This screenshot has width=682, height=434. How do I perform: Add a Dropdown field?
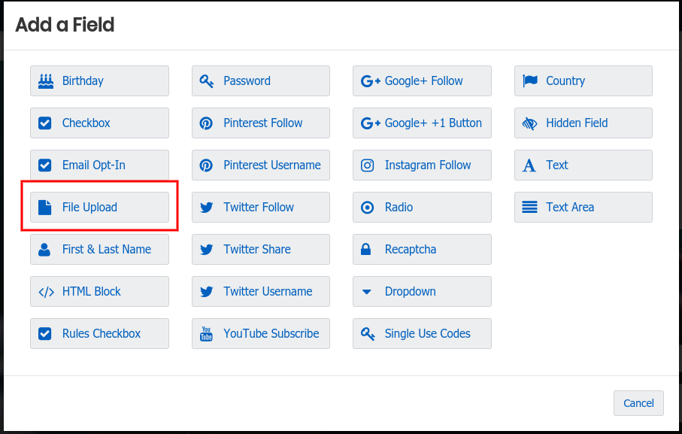[x=422, y=291]
